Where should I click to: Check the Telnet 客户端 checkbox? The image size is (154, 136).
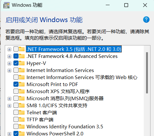click(16, 113)
